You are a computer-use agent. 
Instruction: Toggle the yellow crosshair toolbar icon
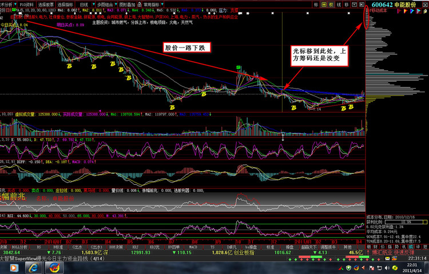tap(324, 5)
